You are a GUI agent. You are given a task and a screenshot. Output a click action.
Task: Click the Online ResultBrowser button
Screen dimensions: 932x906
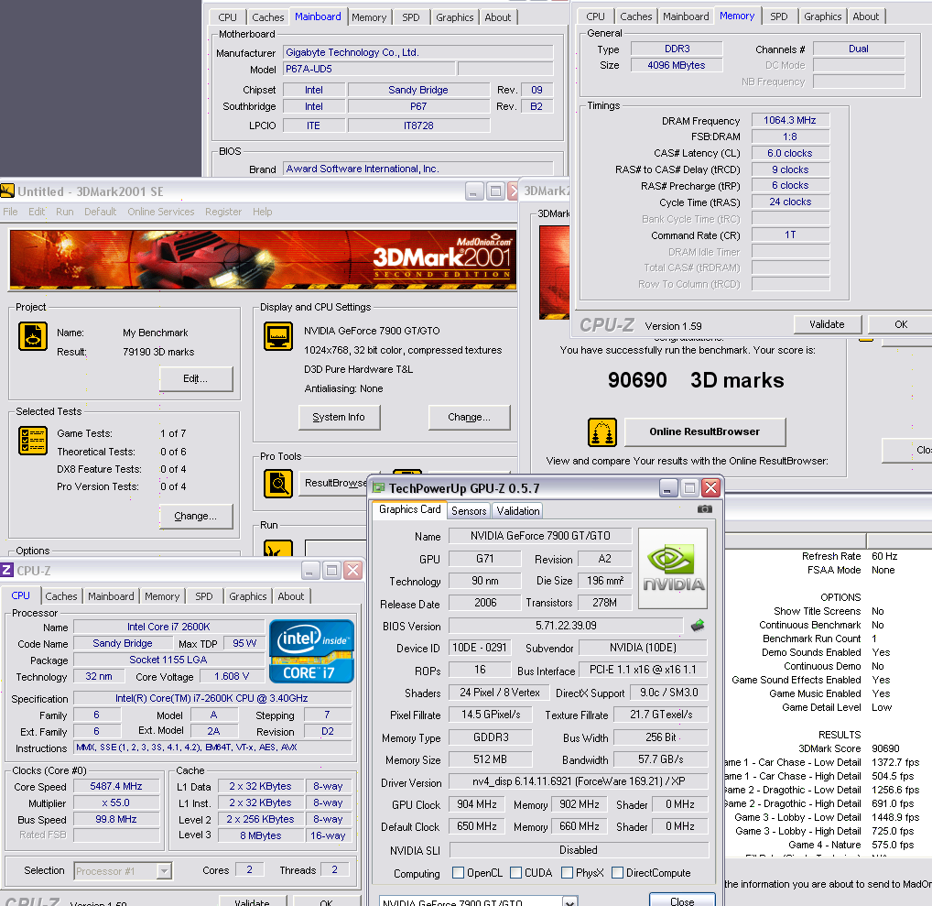[x=705, y=431]
